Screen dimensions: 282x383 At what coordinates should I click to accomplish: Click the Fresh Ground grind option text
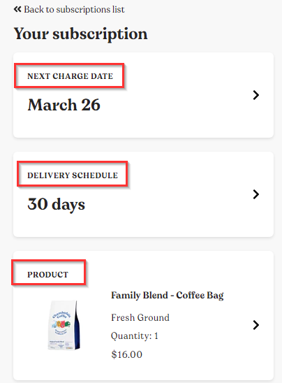[x=140, y=317]
